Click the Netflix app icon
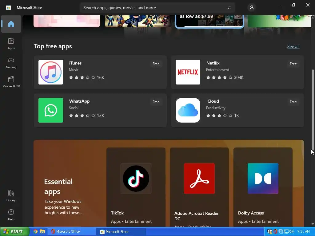 click(x=188, y=72)
